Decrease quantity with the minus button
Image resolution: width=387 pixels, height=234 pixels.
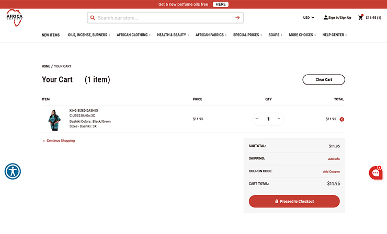pos(257,119)
